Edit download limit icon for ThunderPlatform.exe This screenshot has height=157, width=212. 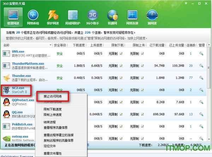(121, 66)
